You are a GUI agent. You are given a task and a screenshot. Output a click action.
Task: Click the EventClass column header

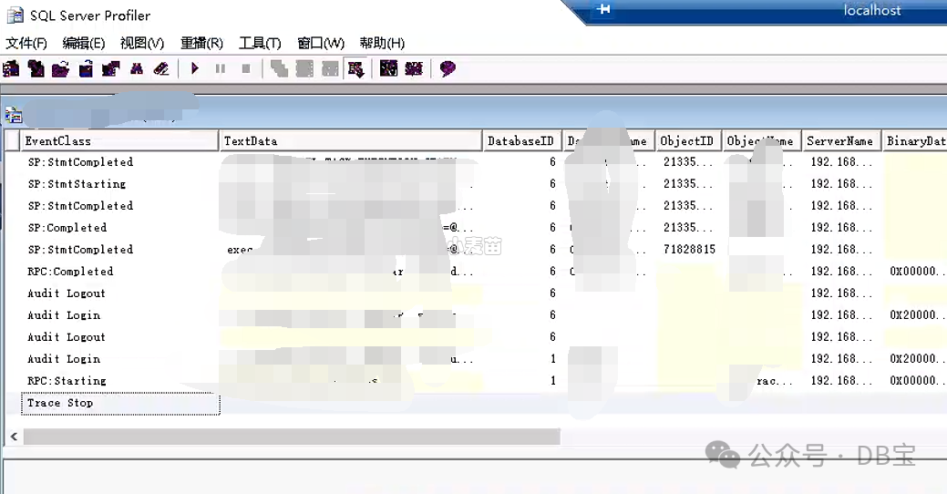119,140
